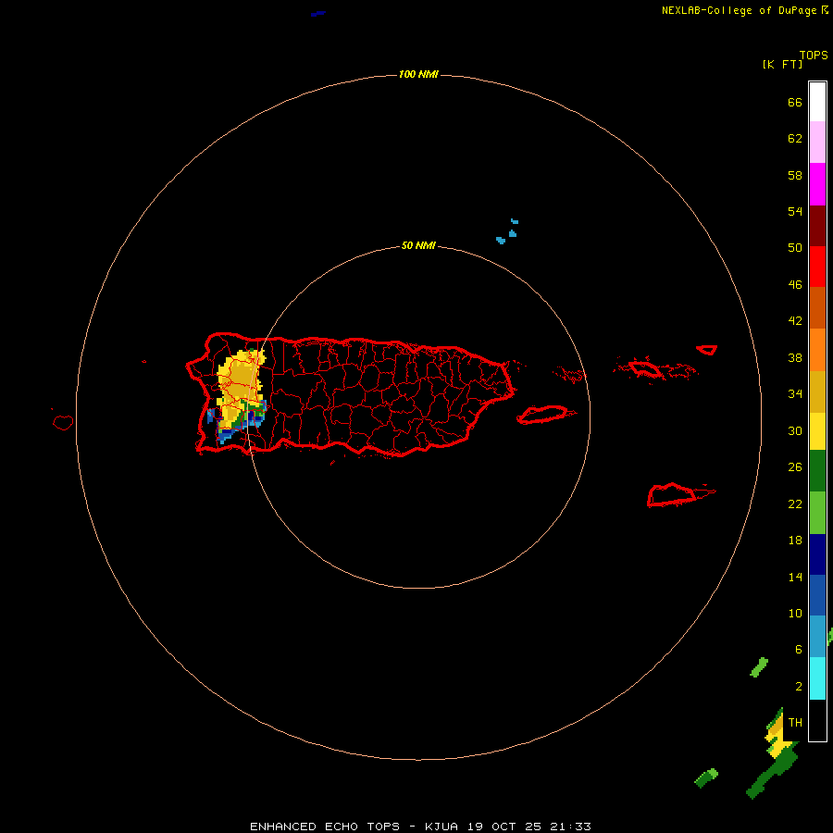Click the navy 18 kft legend swatch
833x833 pixels.
pos(817,554)
